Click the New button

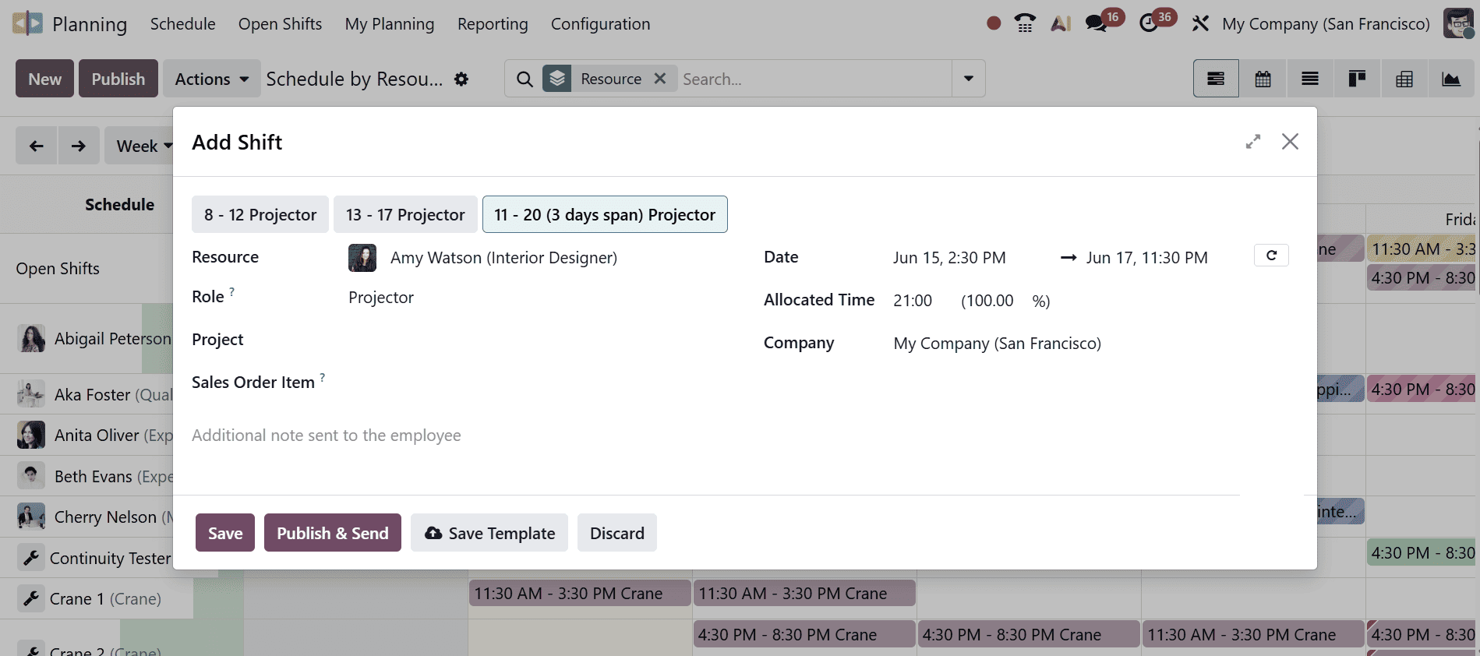point(44,79)
